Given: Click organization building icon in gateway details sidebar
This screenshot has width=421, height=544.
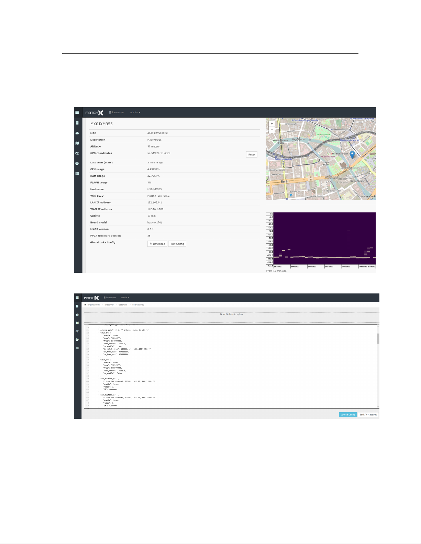Looking at the screenshot, I should tap(77, 123).
